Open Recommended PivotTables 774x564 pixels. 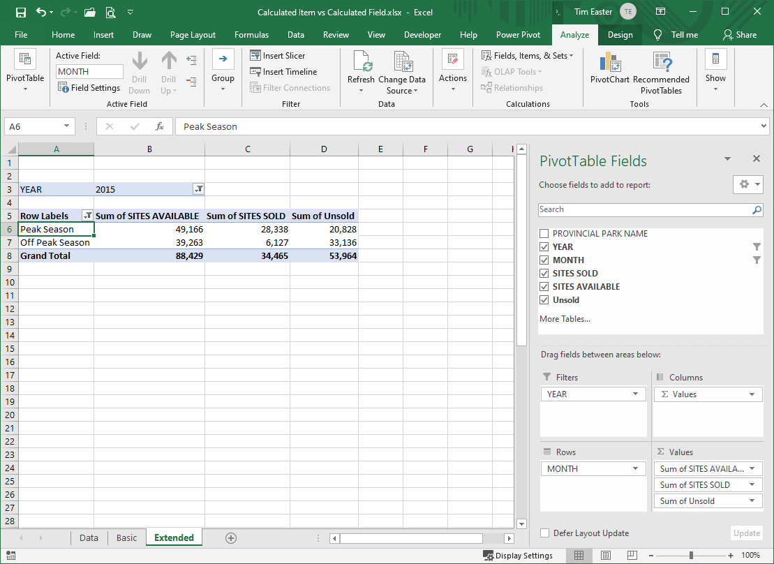662,70
